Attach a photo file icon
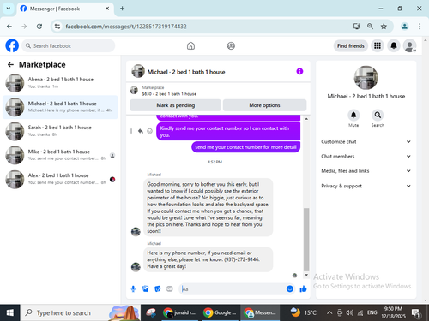The width and height of the screenshot is (429, 321). pyautogui.click(x=145, y=289)
